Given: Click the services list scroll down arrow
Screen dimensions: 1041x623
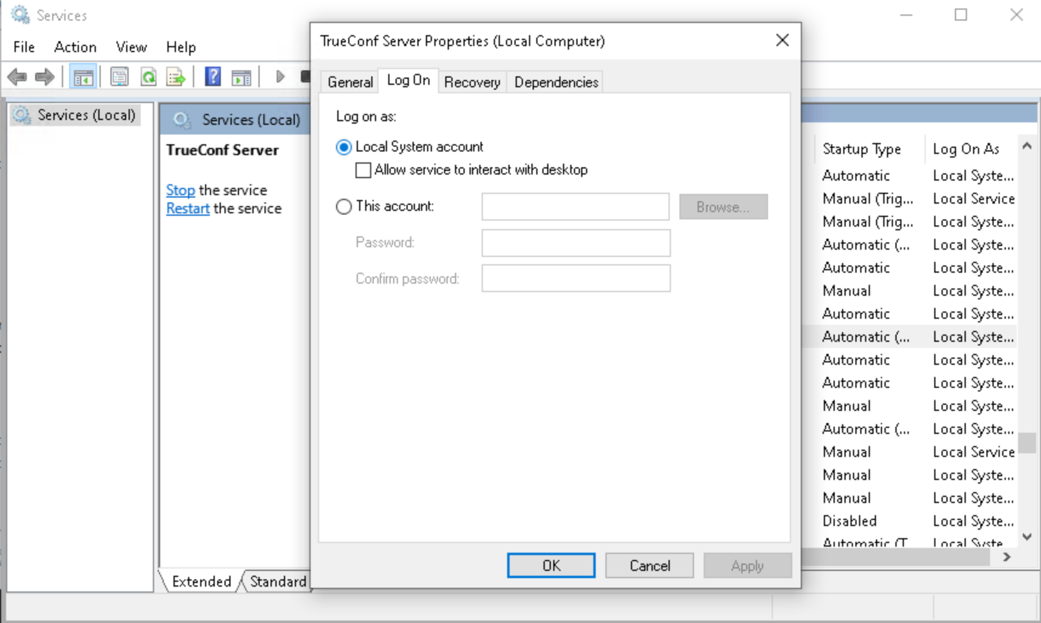Looking at the screenshot, I should click(1027, 536).
